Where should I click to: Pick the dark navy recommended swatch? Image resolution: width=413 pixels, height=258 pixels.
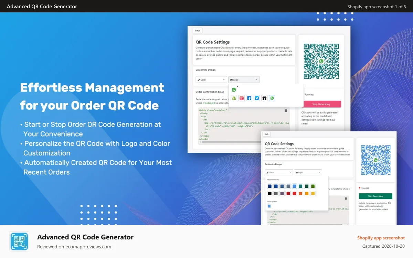pos(270,186)
